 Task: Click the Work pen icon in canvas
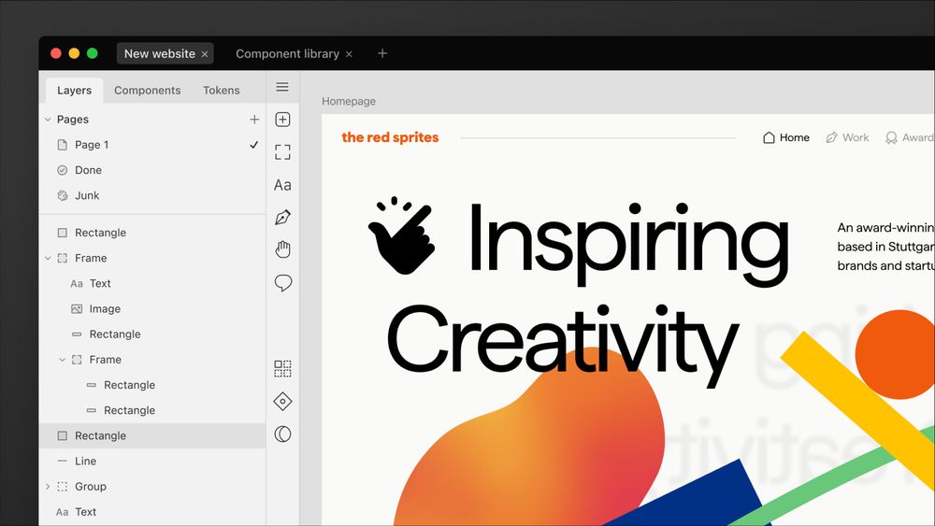pos(831,137)
